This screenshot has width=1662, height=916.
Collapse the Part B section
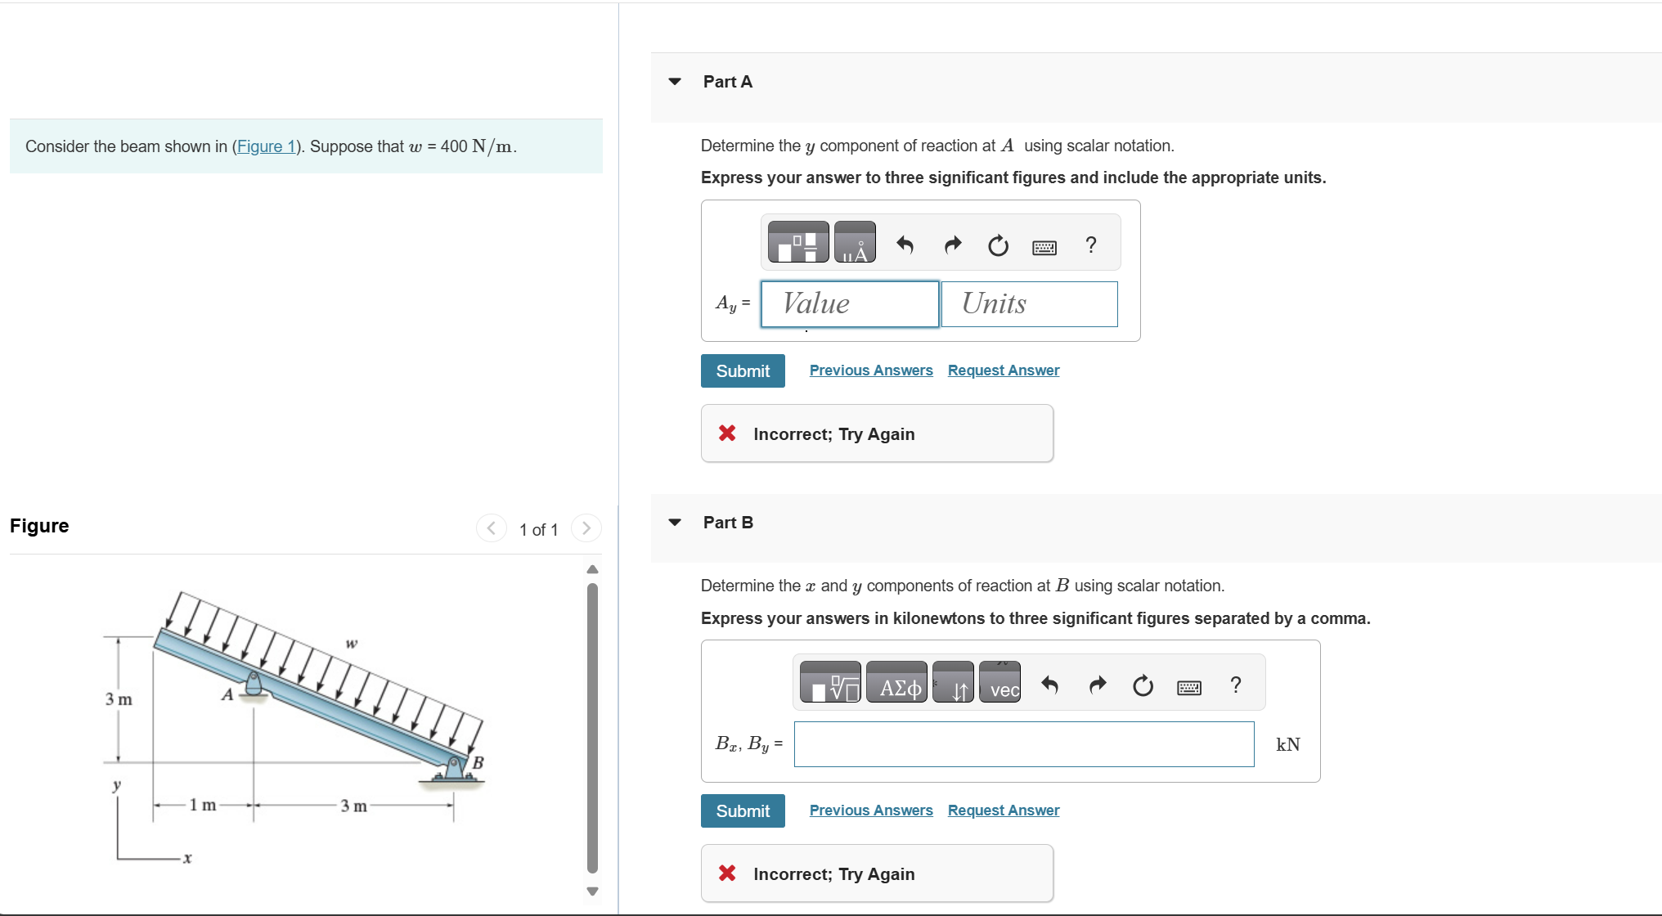click(x=673, y=522)
